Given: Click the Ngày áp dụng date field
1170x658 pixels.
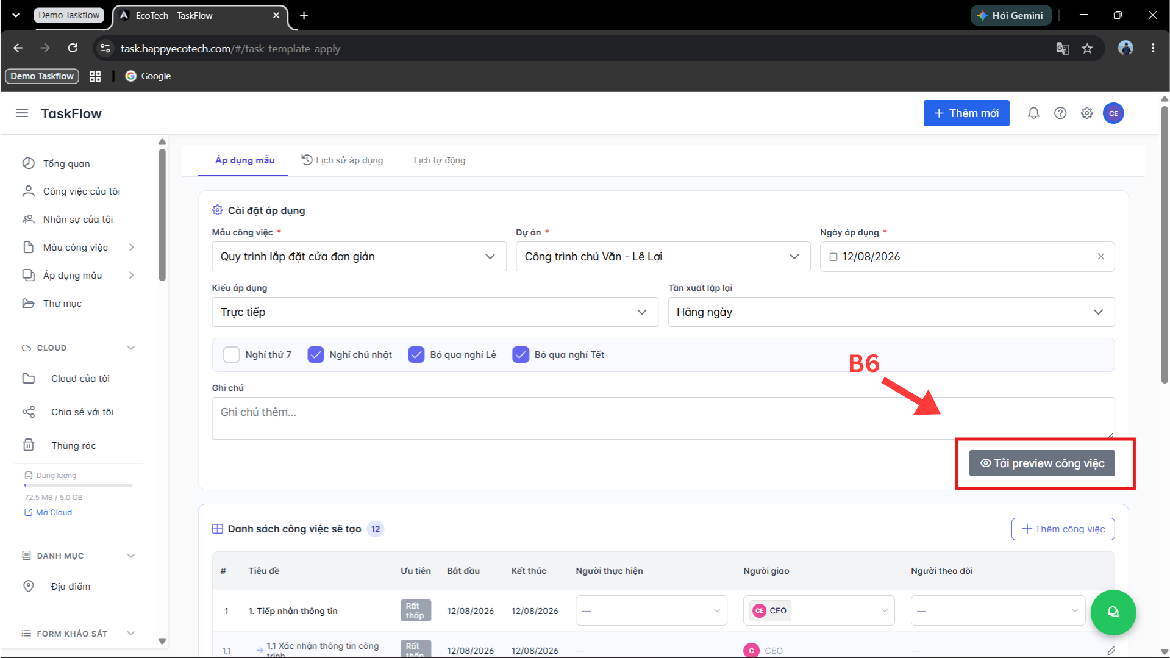Looking at the screenshot, I should [967, 257].
